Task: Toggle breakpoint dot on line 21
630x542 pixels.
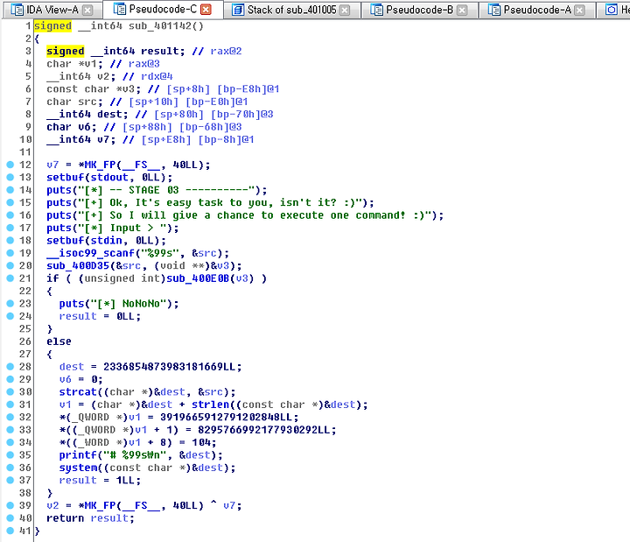Action: 10,278
